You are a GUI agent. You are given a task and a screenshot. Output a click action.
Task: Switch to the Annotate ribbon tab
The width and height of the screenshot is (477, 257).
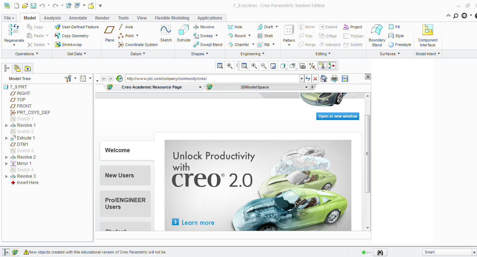(x=78, y=18)
